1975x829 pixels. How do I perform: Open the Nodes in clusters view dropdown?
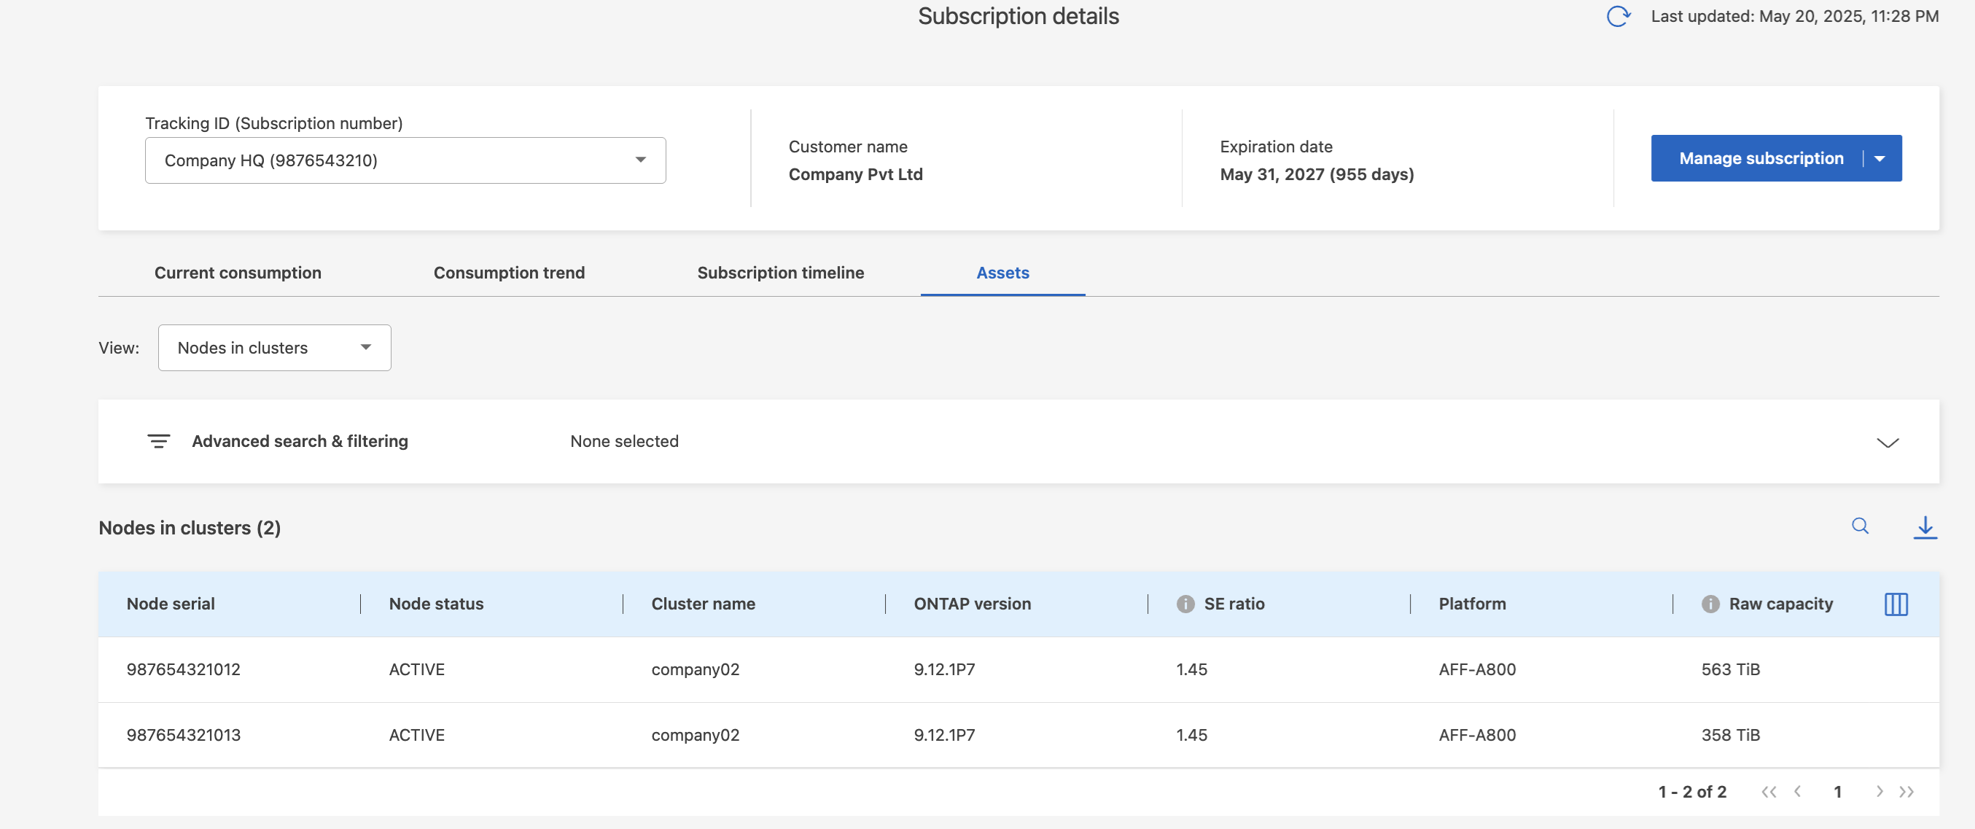click(x=273, y=349)
